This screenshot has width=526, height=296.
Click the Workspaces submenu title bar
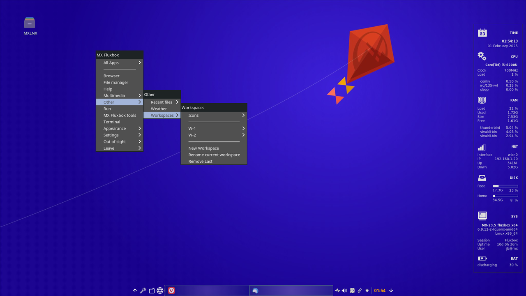pos(214,107)
